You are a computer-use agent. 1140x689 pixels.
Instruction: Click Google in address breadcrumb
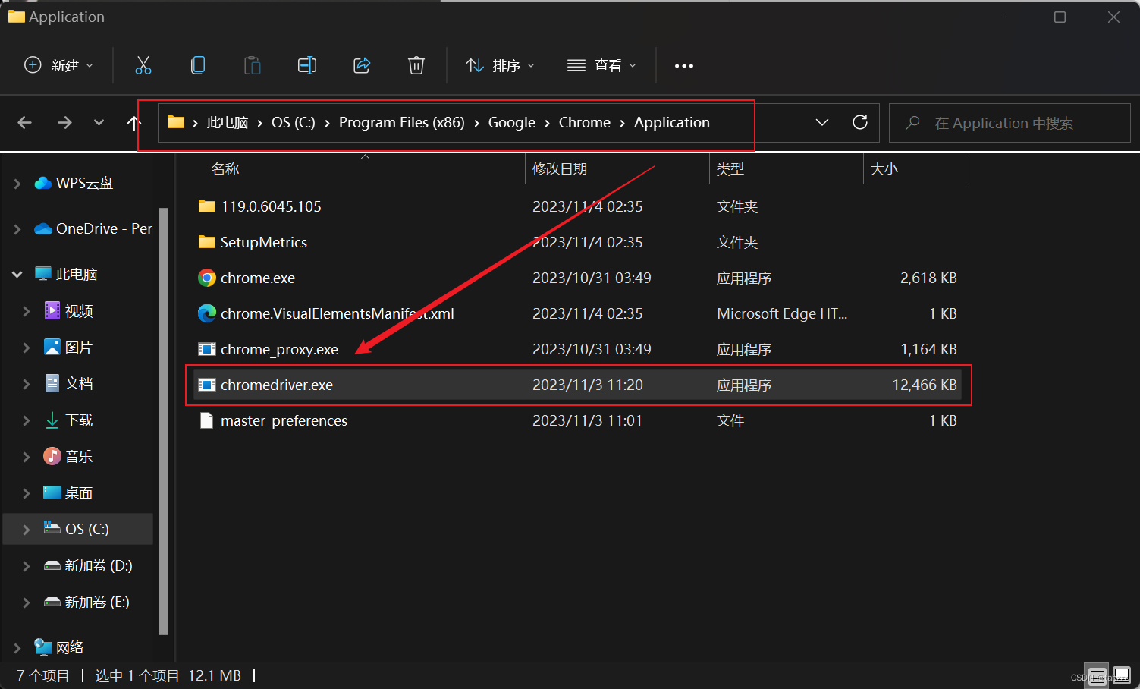click(512, 122)
